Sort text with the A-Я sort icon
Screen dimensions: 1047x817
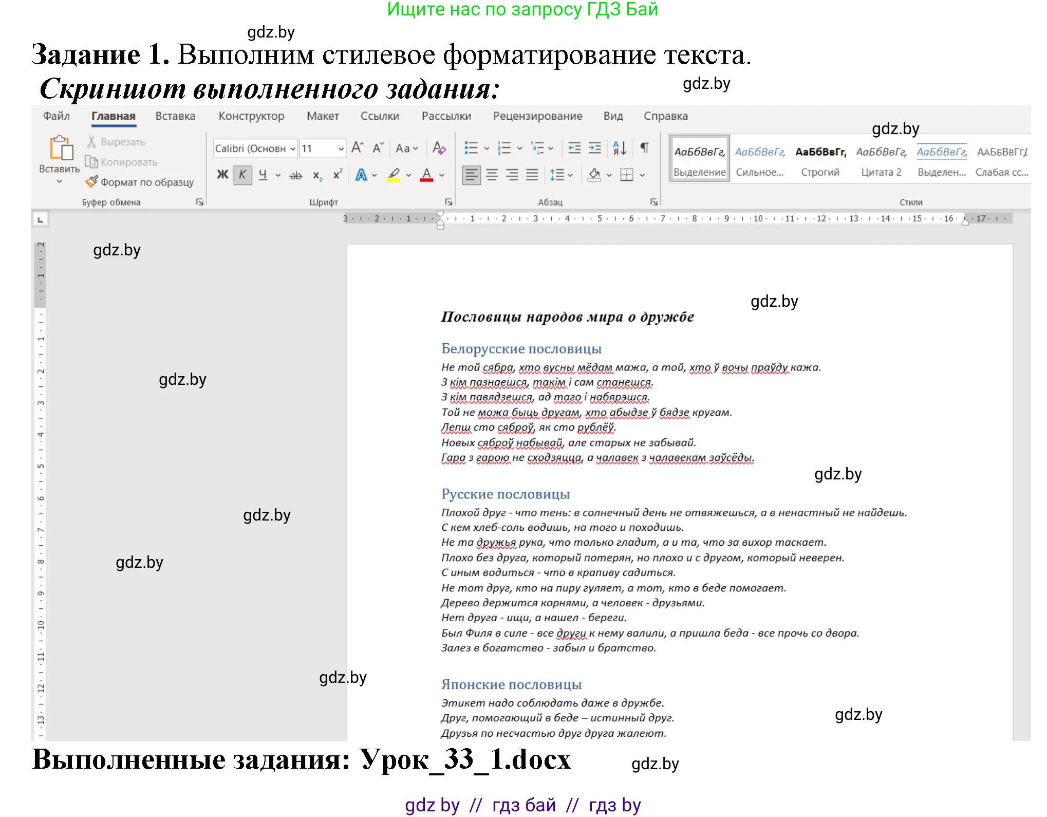tap(620, 148)
